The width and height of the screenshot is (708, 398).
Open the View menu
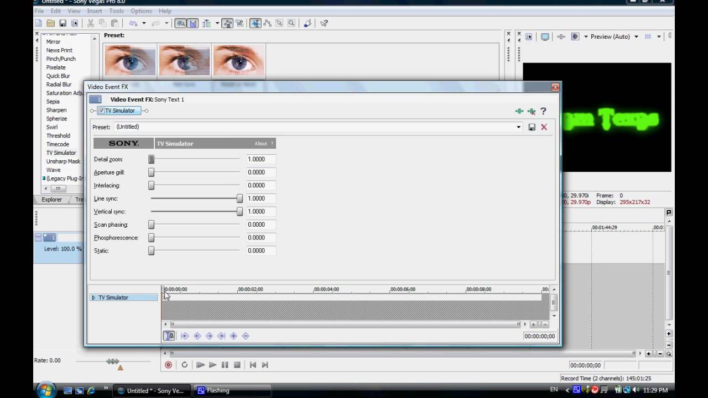pos(74,11)
